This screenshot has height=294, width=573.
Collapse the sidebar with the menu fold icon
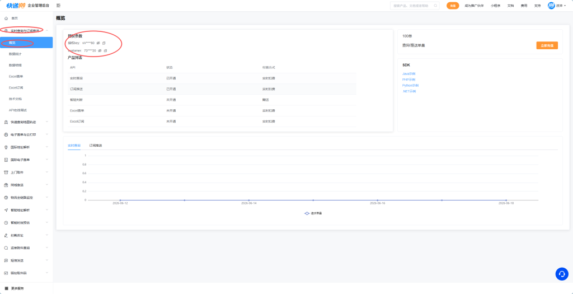coord(58,6)
